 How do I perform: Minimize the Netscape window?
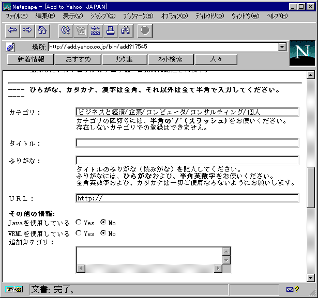coord(293,7)
